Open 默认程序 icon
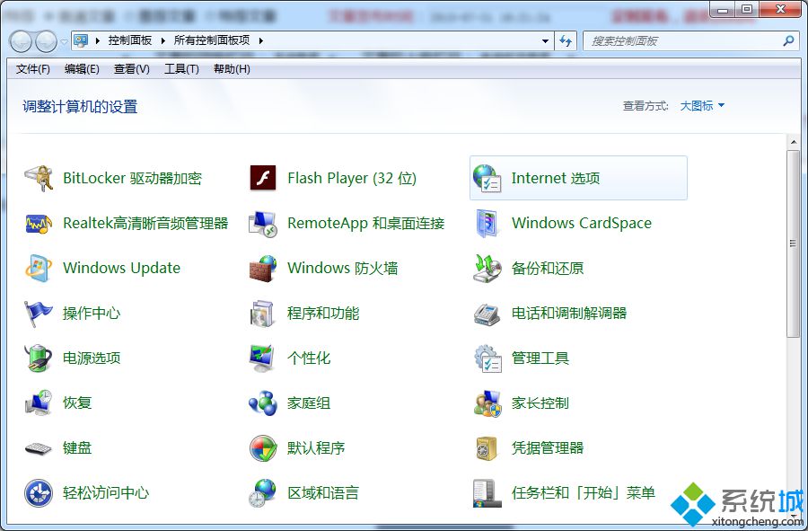Image resolution: width=808 pixels, height=531 pixels. coord(263,448)
